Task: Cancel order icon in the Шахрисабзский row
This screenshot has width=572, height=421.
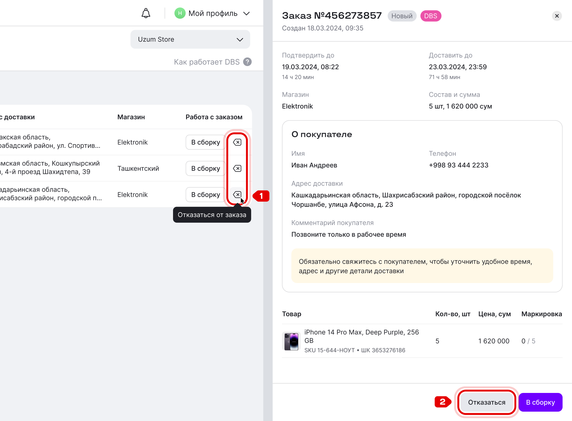Action: [237, 195]
